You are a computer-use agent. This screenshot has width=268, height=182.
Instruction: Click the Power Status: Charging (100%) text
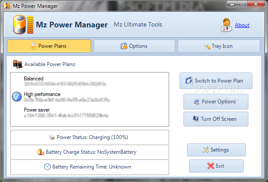(92, 137)
